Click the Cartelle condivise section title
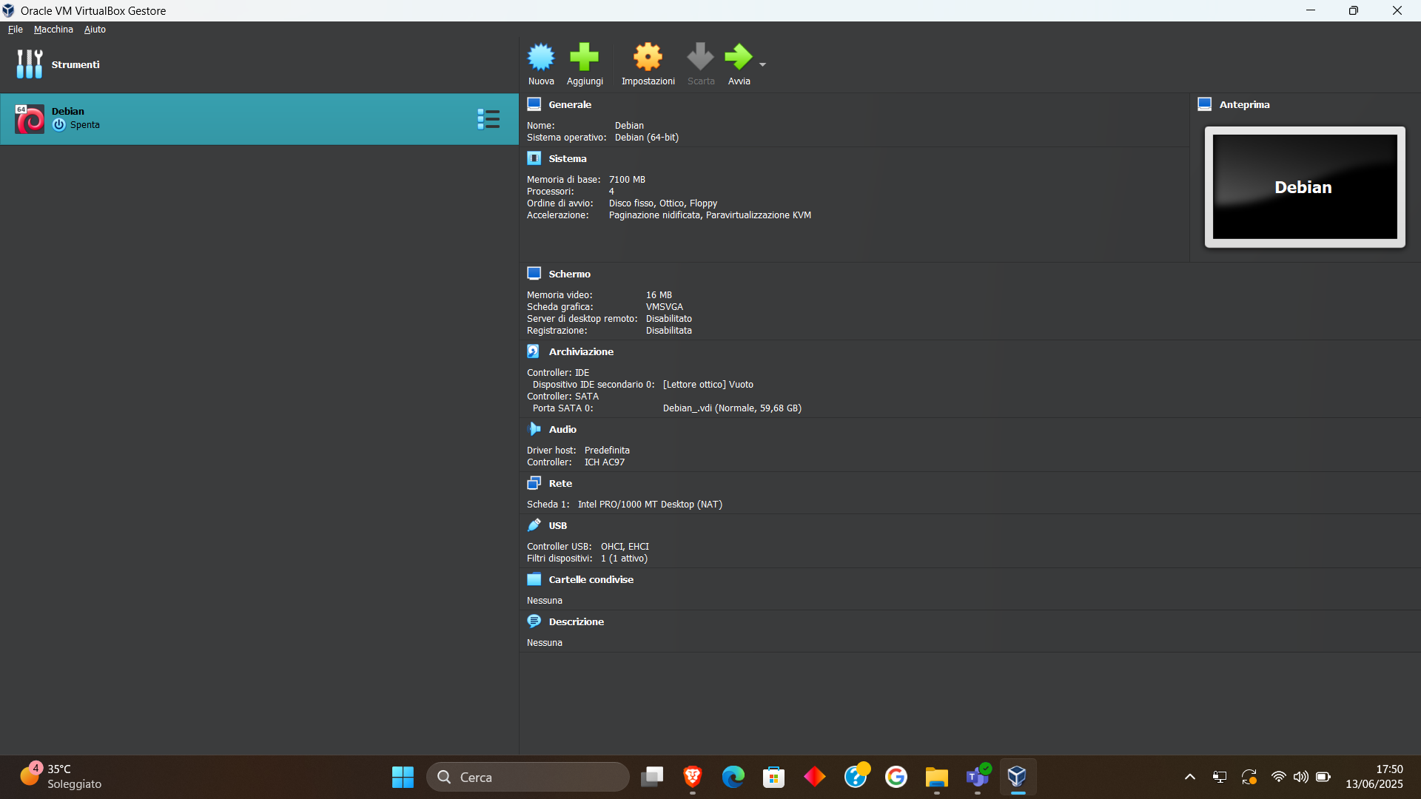The image size is (1421, 799). 591,579
